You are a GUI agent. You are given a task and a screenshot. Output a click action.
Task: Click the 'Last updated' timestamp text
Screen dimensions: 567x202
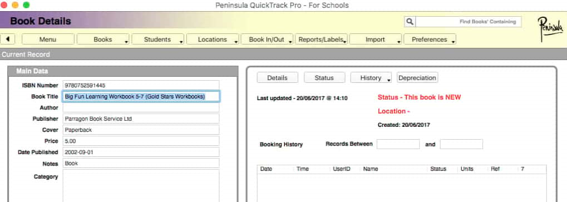pyautogui.click(x=302, y=98)
